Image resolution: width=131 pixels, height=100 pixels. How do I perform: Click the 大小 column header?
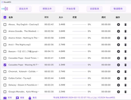coord(61,17)
